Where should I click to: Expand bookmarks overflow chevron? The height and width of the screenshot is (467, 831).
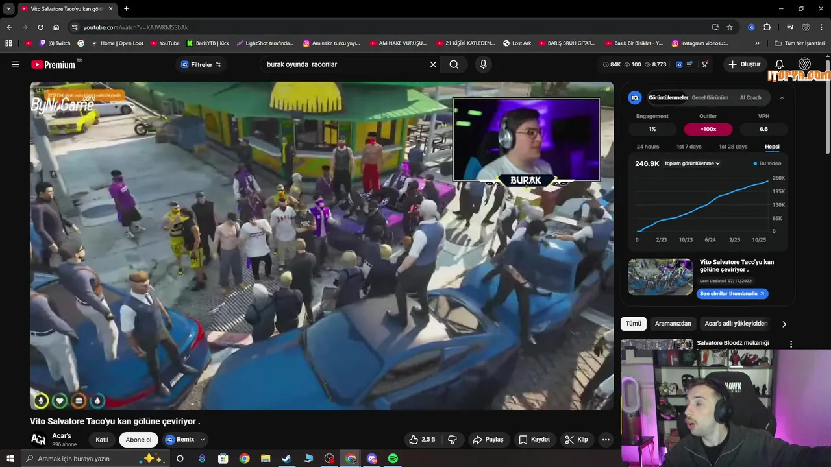click(x=757, y=43)
